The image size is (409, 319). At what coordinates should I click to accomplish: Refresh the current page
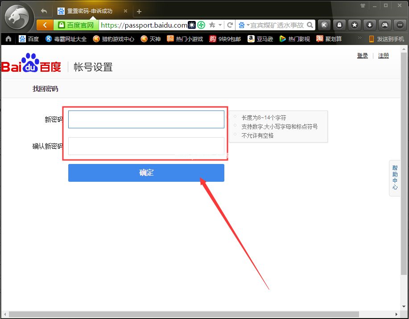(230, 25)
